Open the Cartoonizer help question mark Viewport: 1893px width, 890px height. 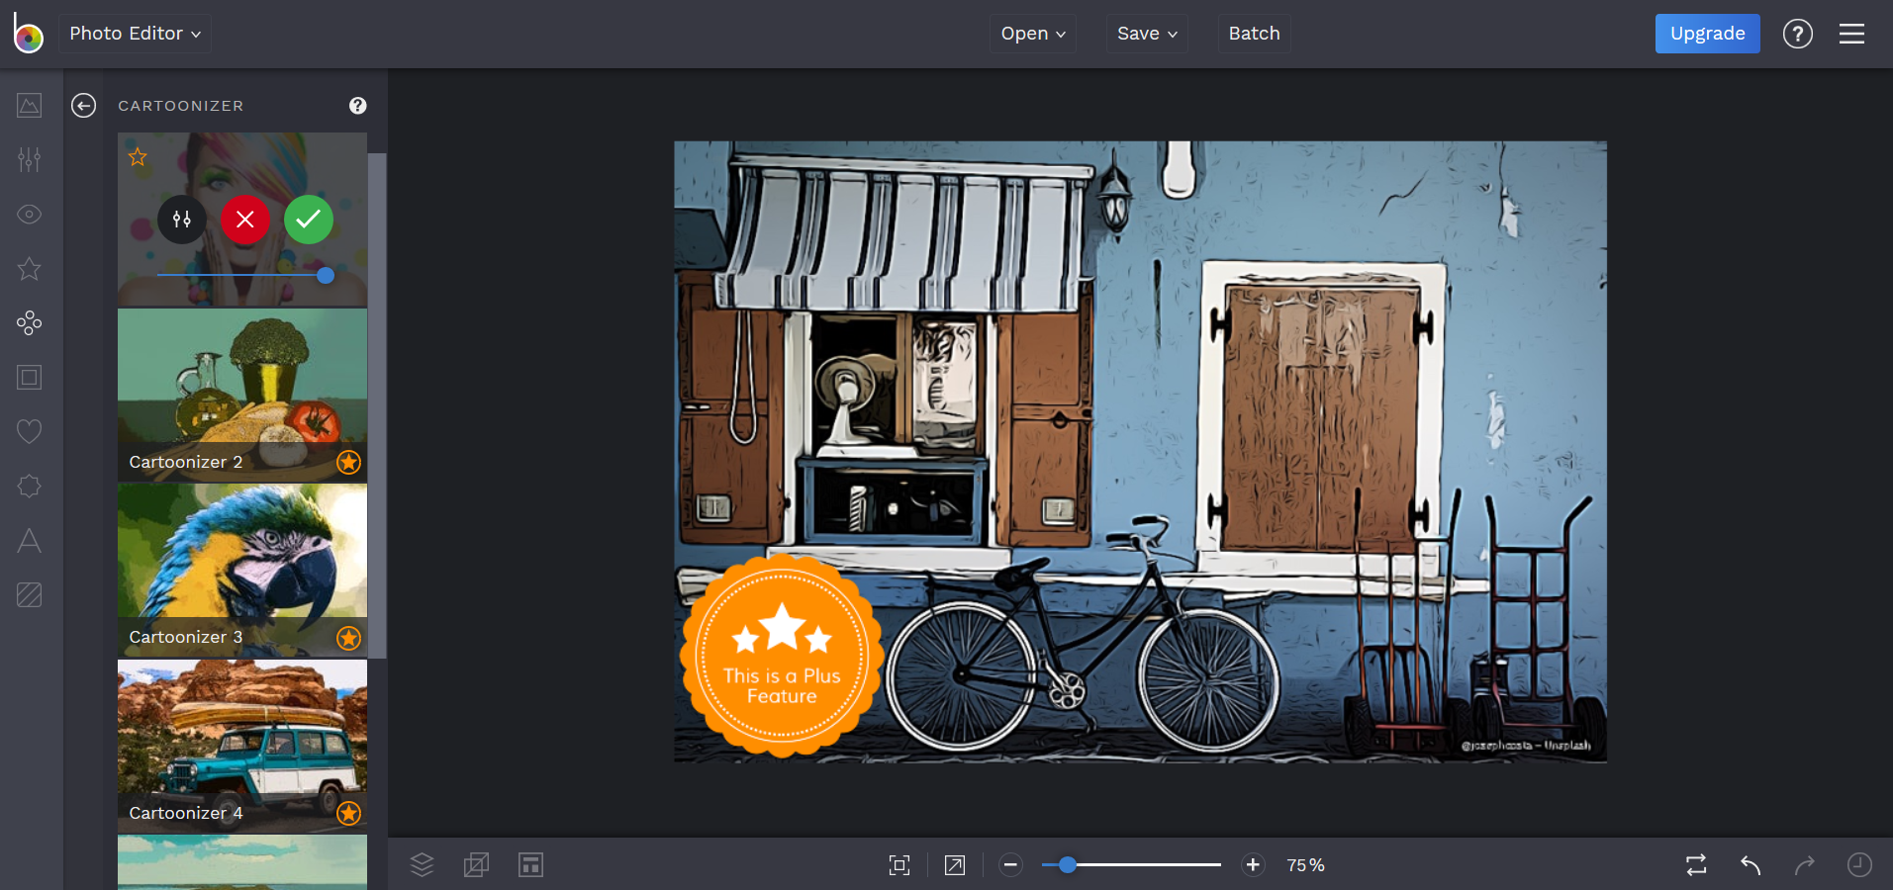tap(358, 106)
